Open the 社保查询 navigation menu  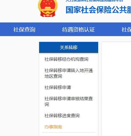tap(24, 30)
